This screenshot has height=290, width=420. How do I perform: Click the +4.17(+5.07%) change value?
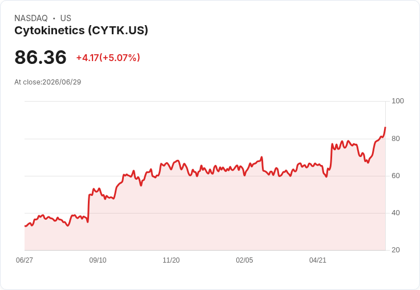click(108, 58)
